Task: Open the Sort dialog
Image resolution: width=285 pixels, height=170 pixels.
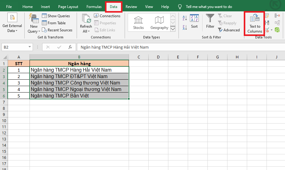Action: click(x=194, y=21)
